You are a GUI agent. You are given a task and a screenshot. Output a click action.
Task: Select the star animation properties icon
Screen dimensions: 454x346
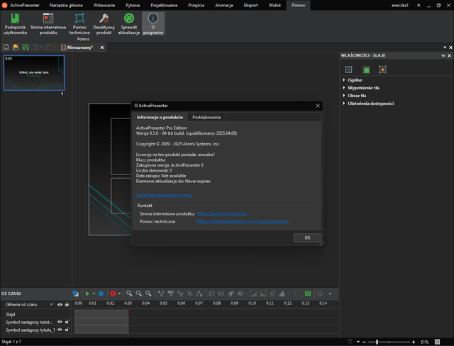pos(382,69)
